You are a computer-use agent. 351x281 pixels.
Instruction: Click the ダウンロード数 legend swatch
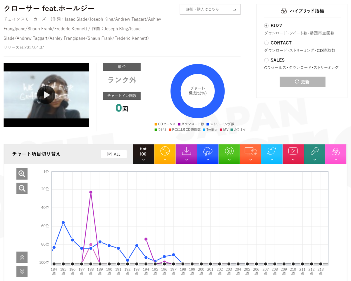(179, 124)
